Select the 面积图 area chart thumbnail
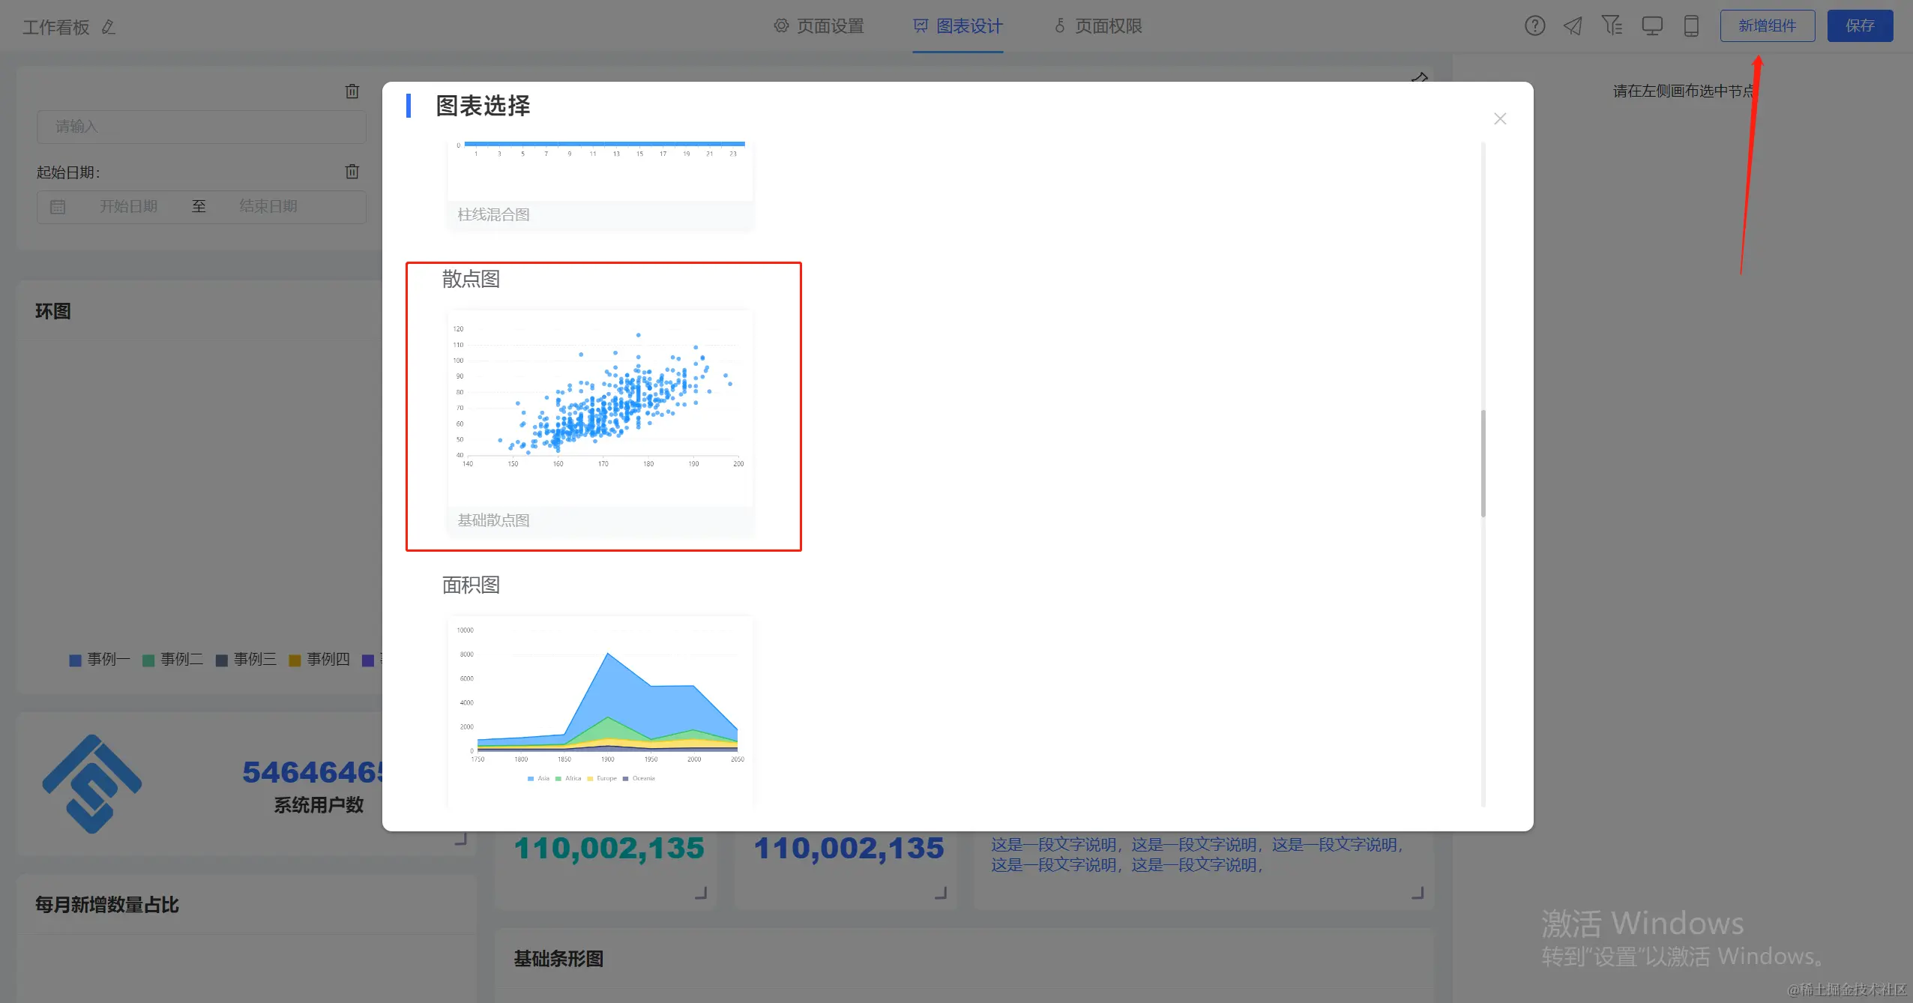The height and width of the screenshot is (1003, 1913). point(600,705)
